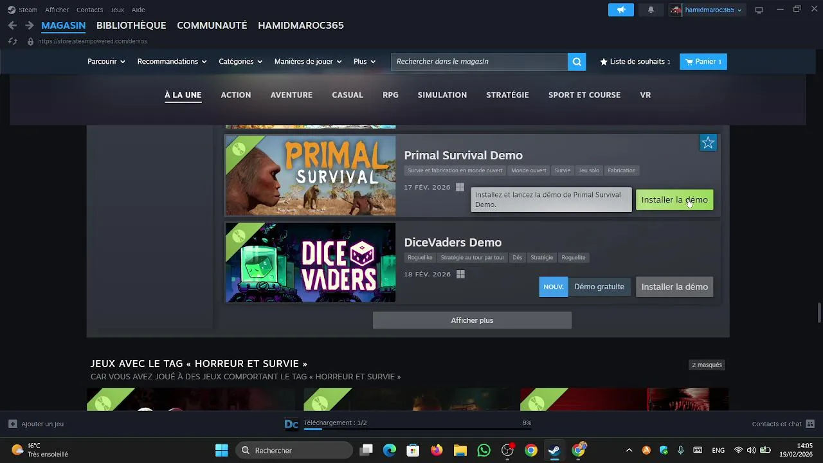The width and height of the screenshot is (823, 463).
Task: Click Windows platform icon for DiceVaders
Action: pyautogui.click(x=460, y=274)
